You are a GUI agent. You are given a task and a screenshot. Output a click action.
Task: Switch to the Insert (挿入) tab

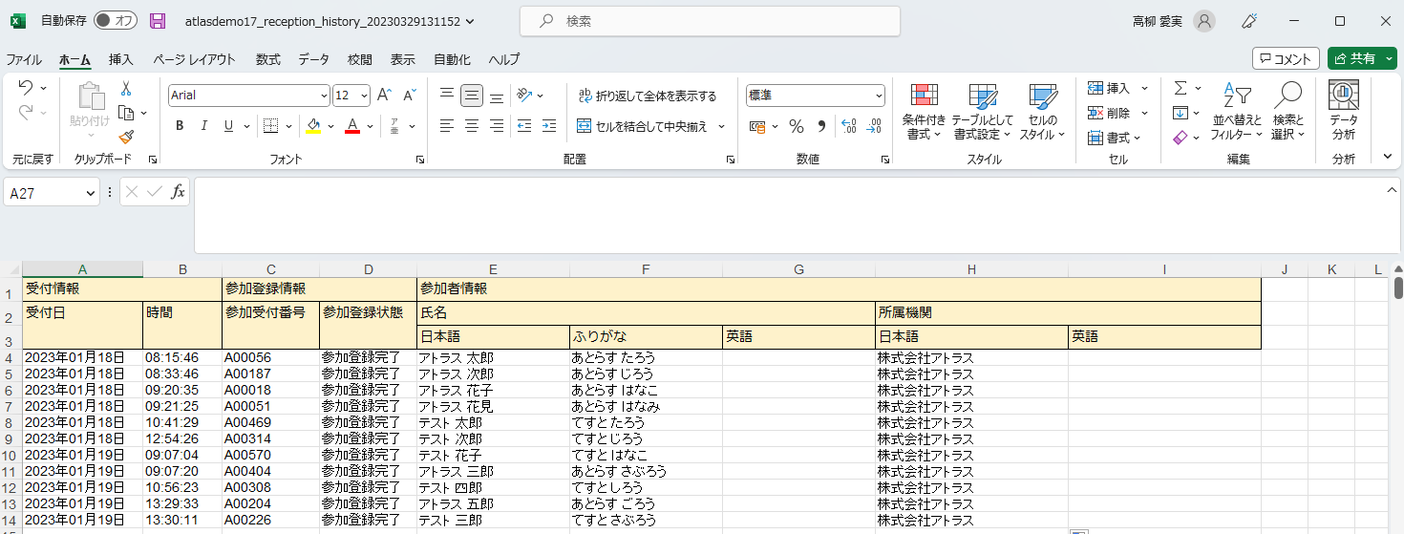click(121, 59)
